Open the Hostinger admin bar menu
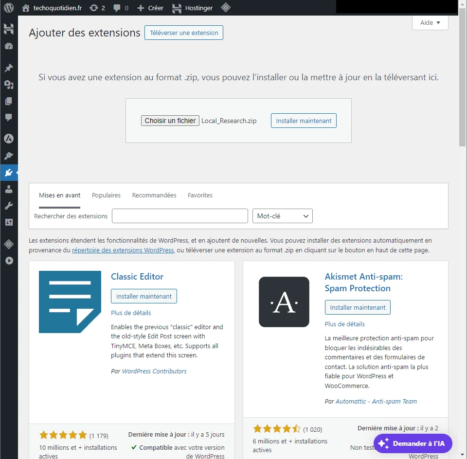The width and height of the screenshot is (467, 459). point(193,8)
